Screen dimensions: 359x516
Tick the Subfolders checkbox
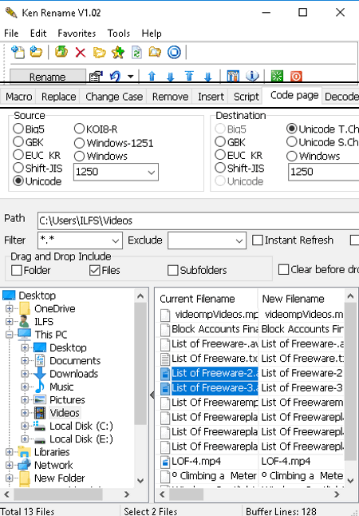173,270
